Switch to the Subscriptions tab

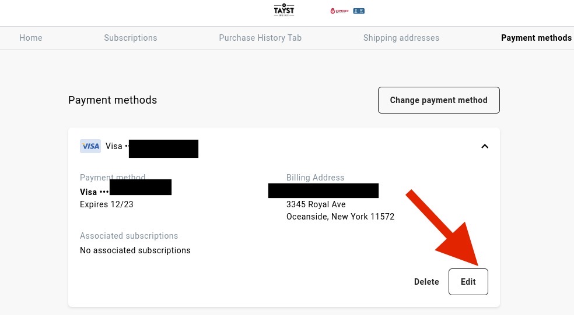click(x=131, y=38)
